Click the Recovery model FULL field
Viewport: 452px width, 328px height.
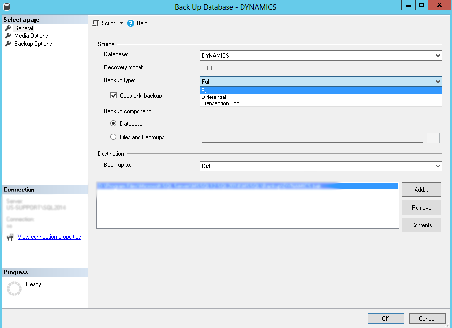pos(320,68)
